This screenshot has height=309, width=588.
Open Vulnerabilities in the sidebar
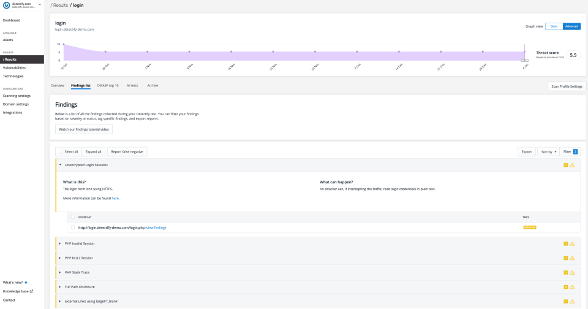pyautogui.click(x=14, y=67)
